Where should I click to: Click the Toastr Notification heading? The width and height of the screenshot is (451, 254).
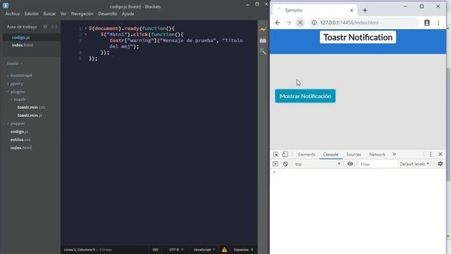click(358, 37)
